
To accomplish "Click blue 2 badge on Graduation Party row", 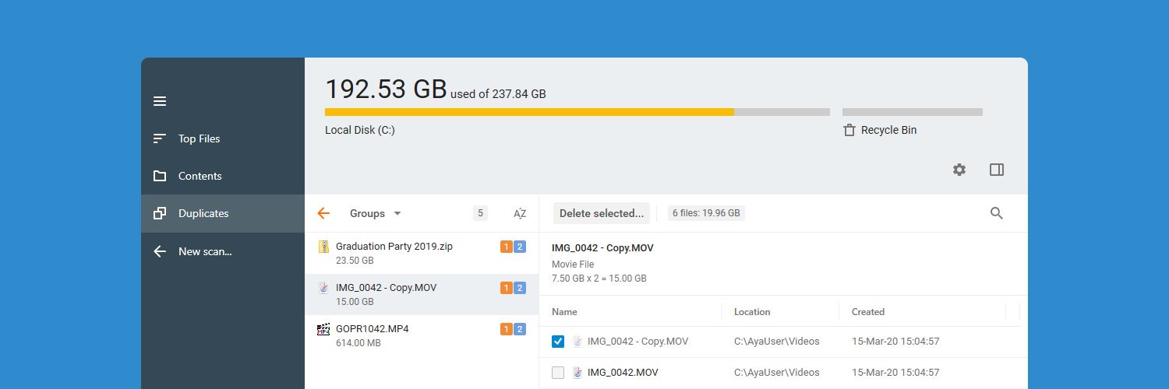I will (520, 247).
